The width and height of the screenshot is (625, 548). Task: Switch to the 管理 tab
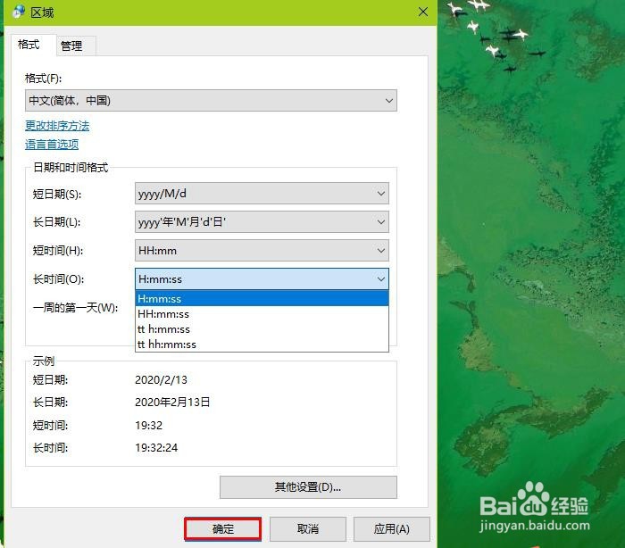click(x=71, y=46)
